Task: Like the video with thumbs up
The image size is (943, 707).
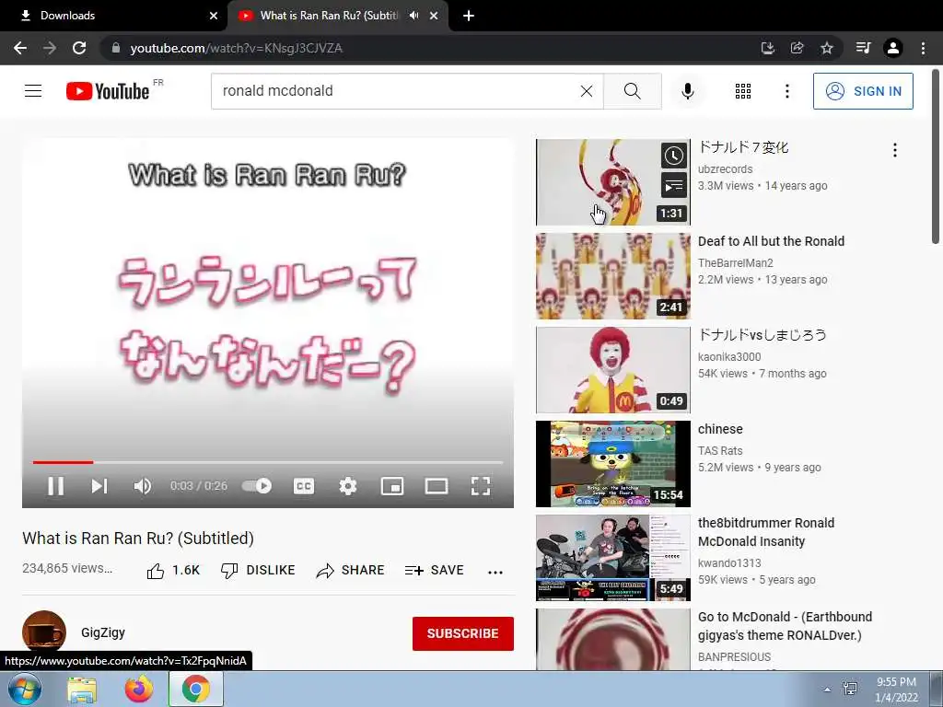Action: [x=173, y=571]
